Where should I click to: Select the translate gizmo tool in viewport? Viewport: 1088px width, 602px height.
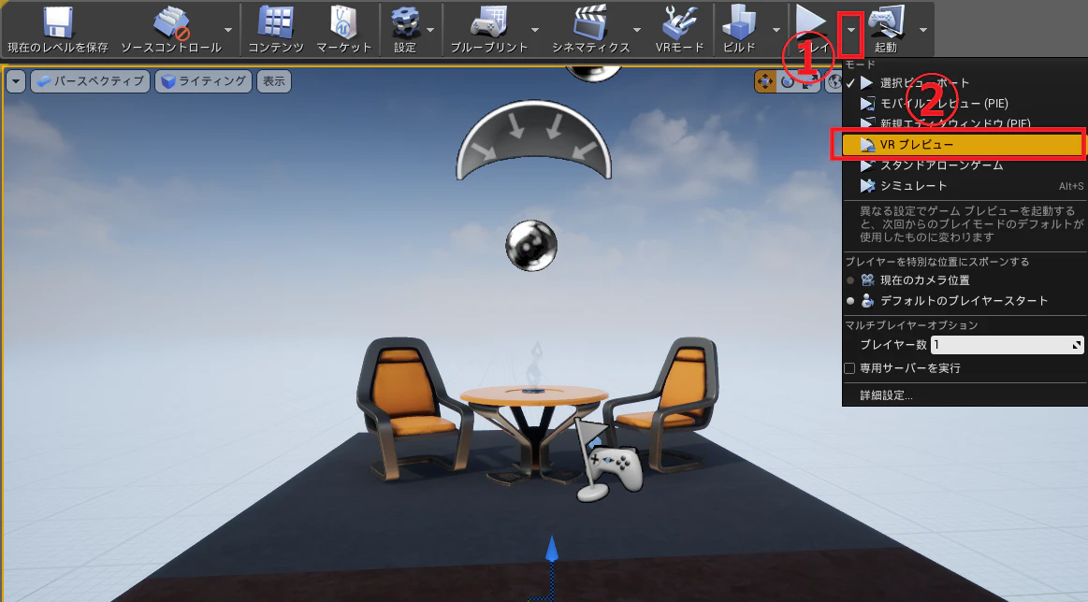[x=764, y=82]
